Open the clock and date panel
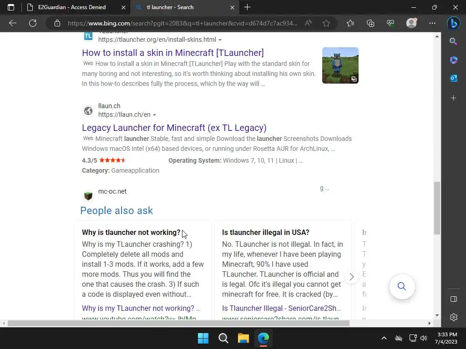The width and height of the screenshot is (466, 349). click(446, 338)
